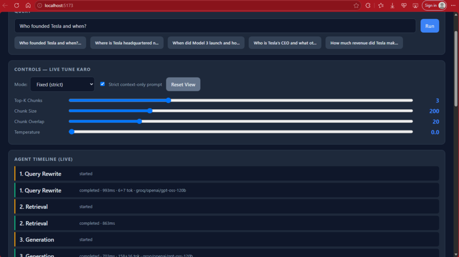Focus the query text input field
459x257 pixels.
(215, 26)
